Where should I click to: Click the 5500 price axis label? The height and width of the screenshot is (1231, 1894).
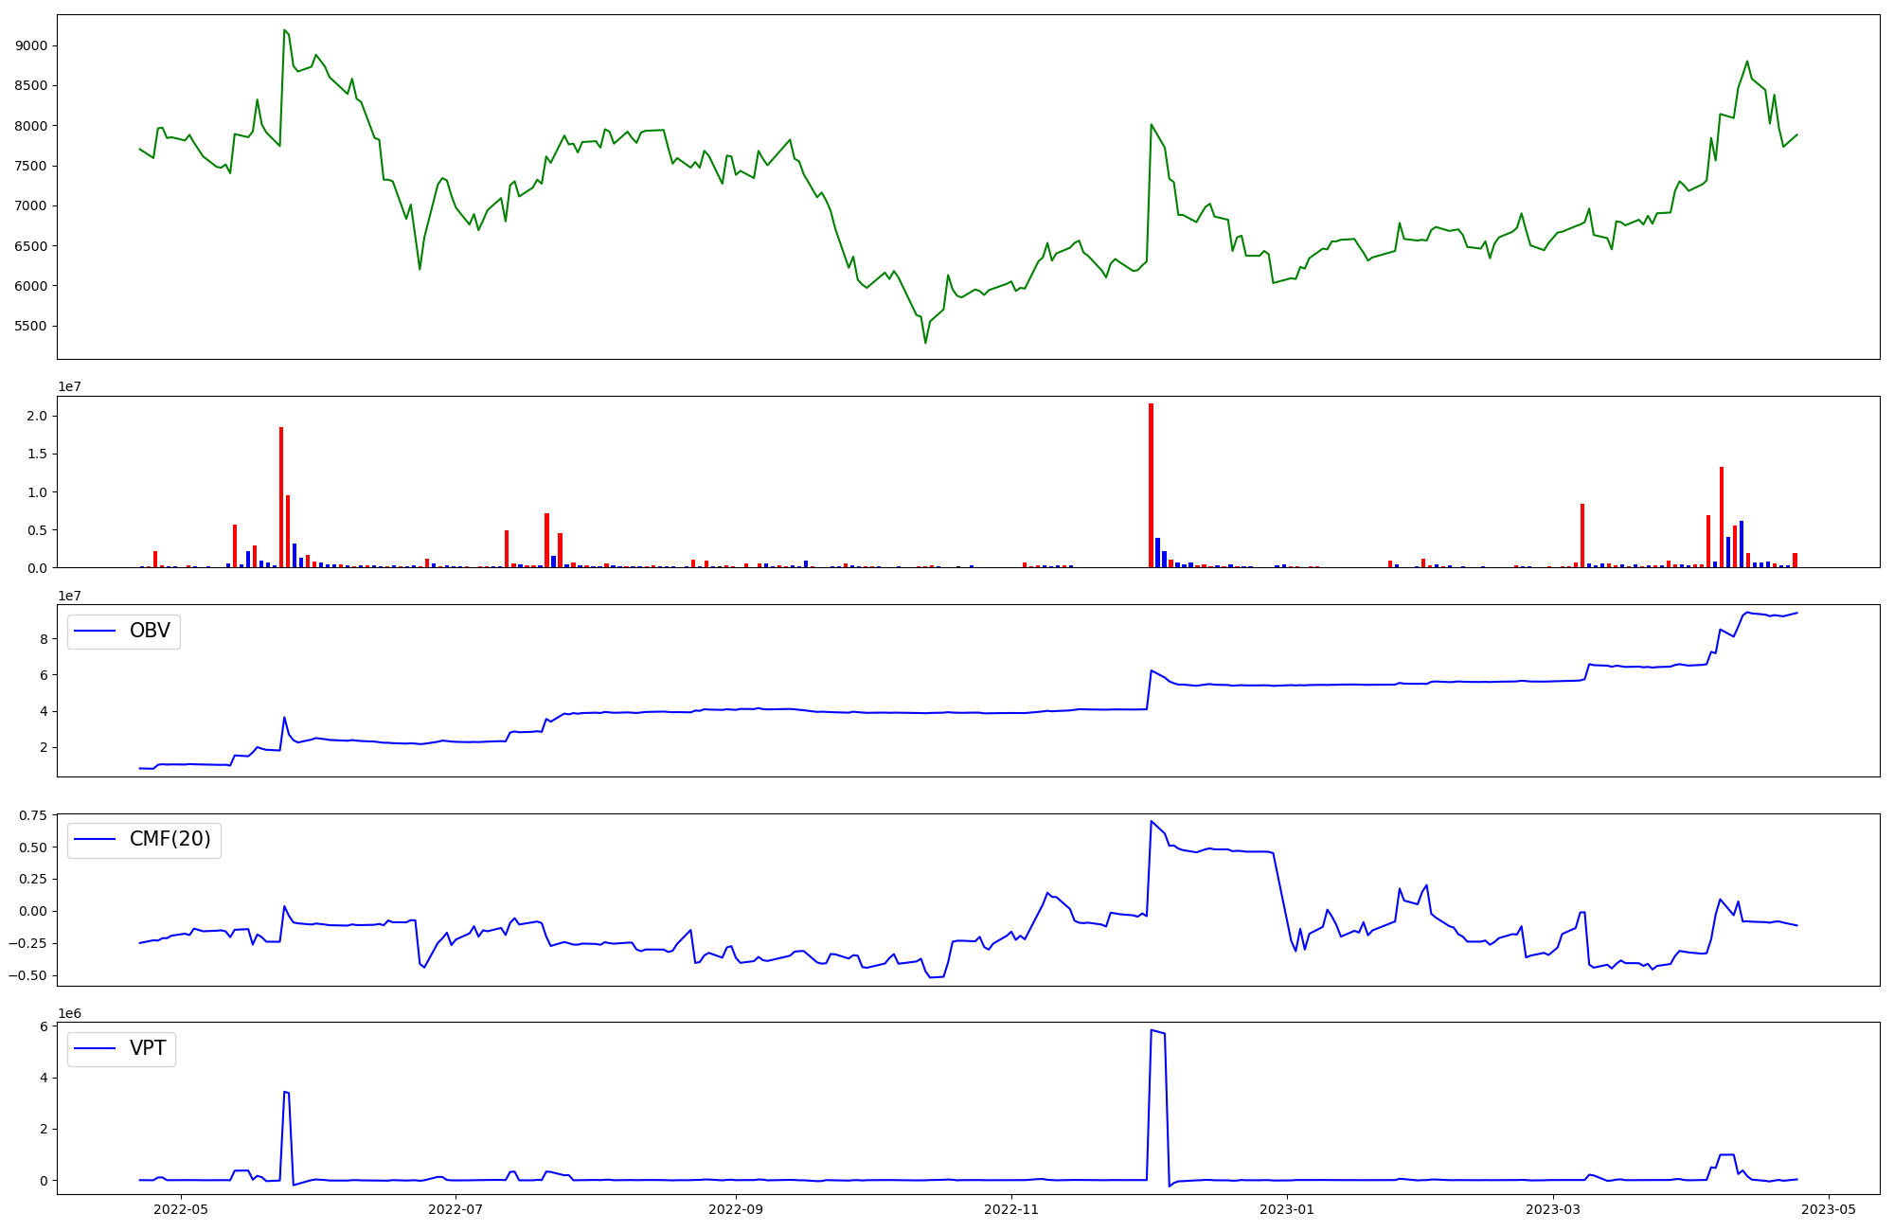[31, 326]
